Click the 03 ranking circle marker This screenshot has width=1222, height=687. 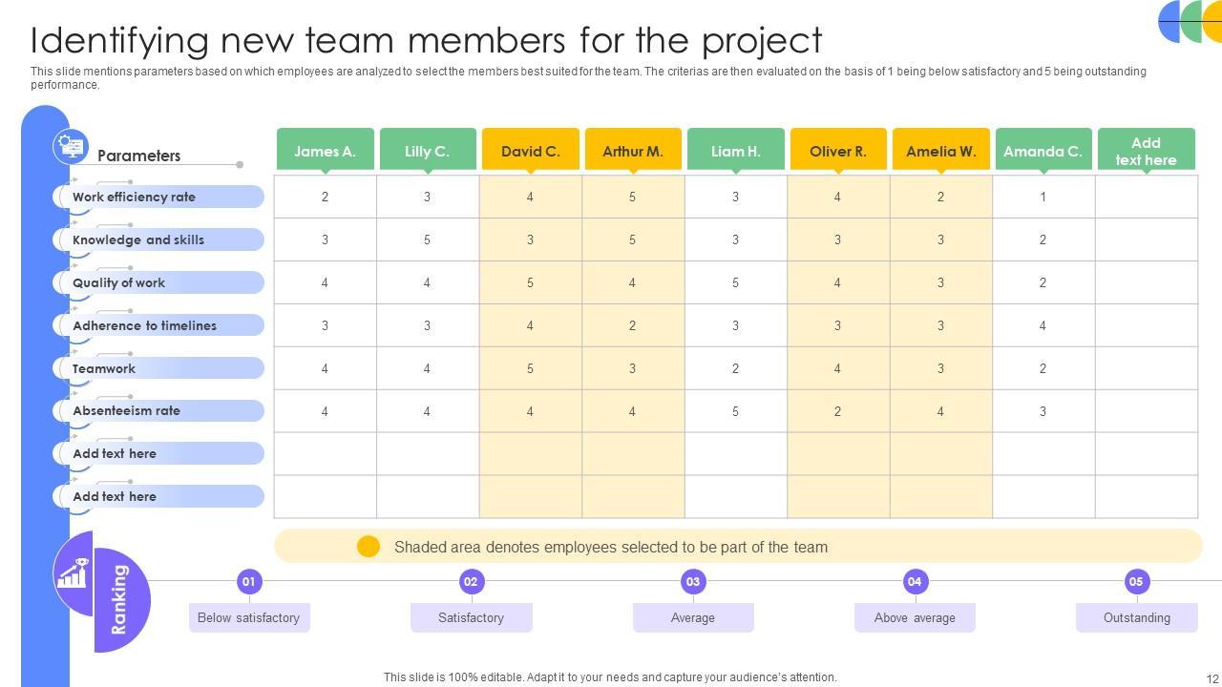[693, 581]
